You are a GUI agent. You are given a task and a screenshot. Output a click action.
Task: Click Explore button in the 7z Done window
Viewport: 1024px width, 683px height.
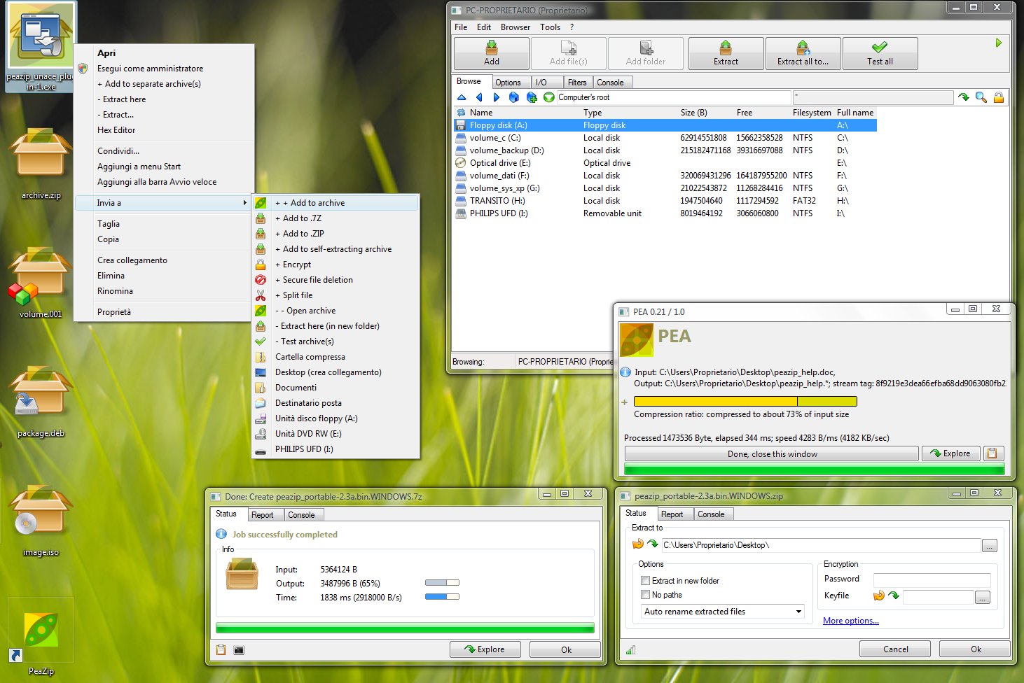coord(486,649)
